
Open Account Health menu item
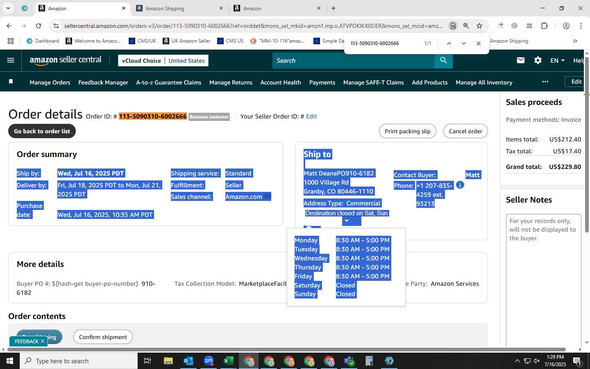tap(281, 82)
